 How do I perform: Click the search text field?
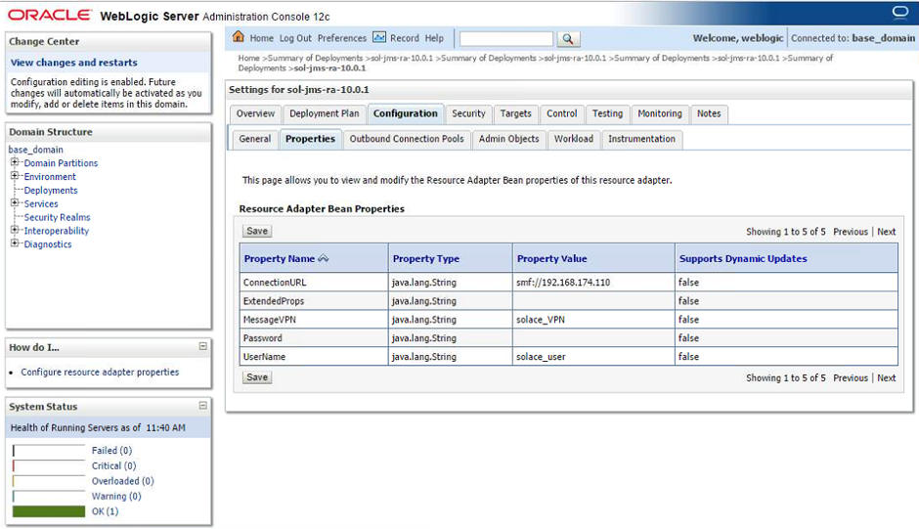(506, 39)
